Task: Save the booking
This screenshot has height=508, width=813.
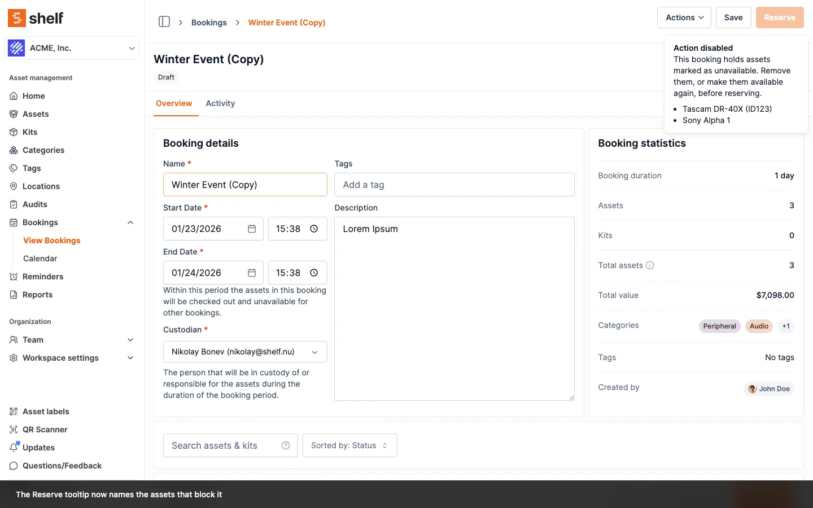Action: coord(733,17)
